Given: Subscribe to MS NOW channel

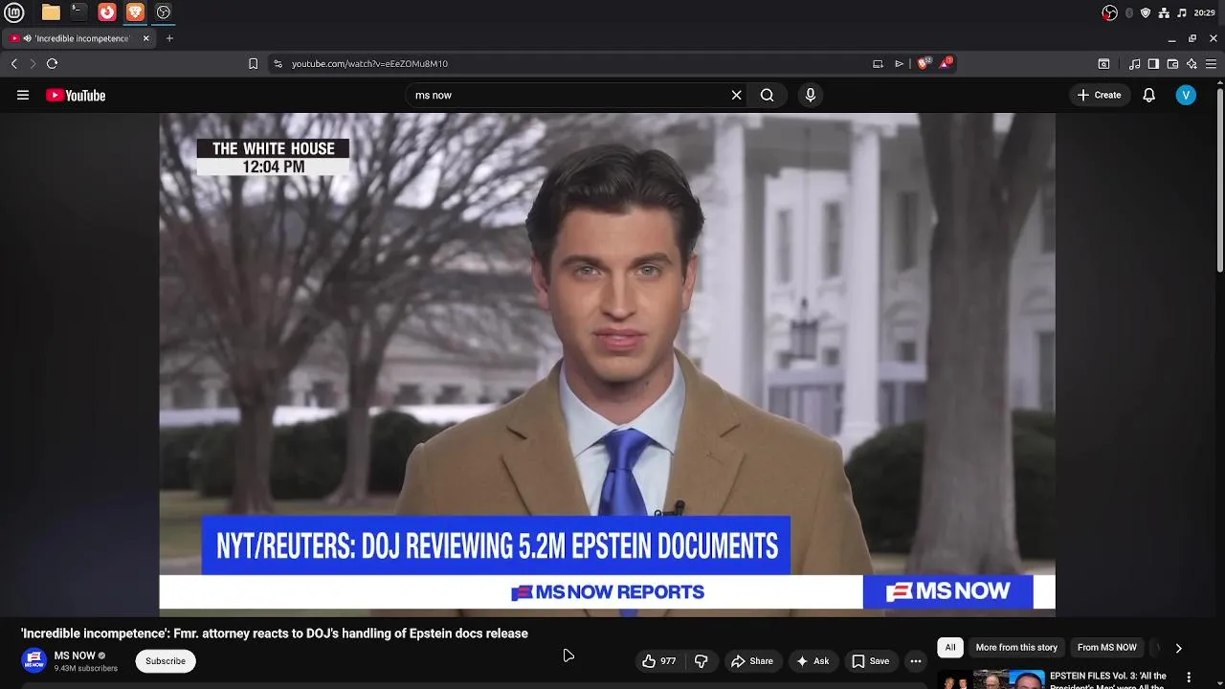Looking at the screenshot, I should tap(166, 661).
